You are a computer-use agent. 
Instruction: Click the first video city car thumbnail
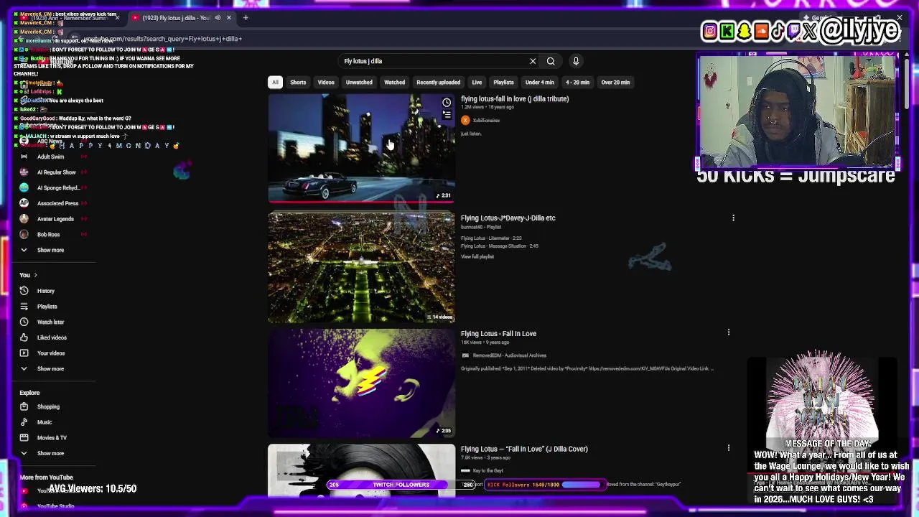[361, 148]
